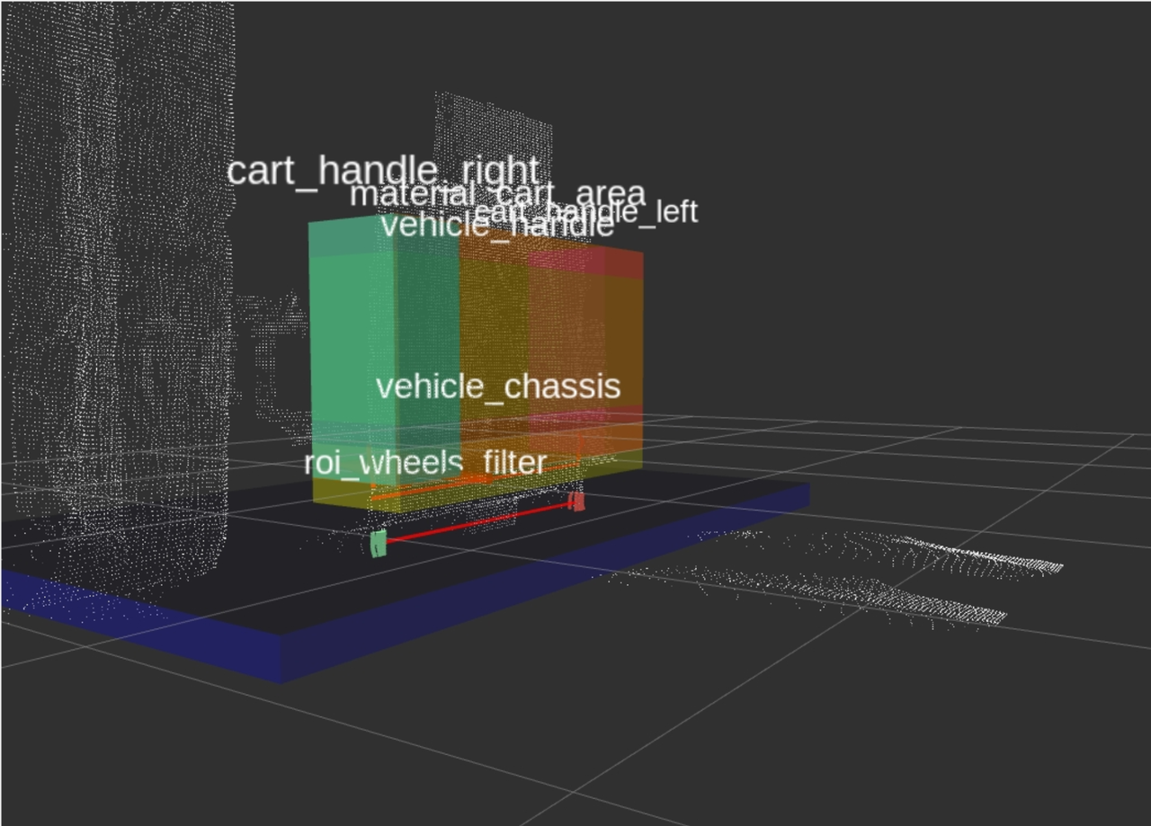Click the green wheel marker
Viewport: 1151px width, 826px height.
(x=379, y=543)
